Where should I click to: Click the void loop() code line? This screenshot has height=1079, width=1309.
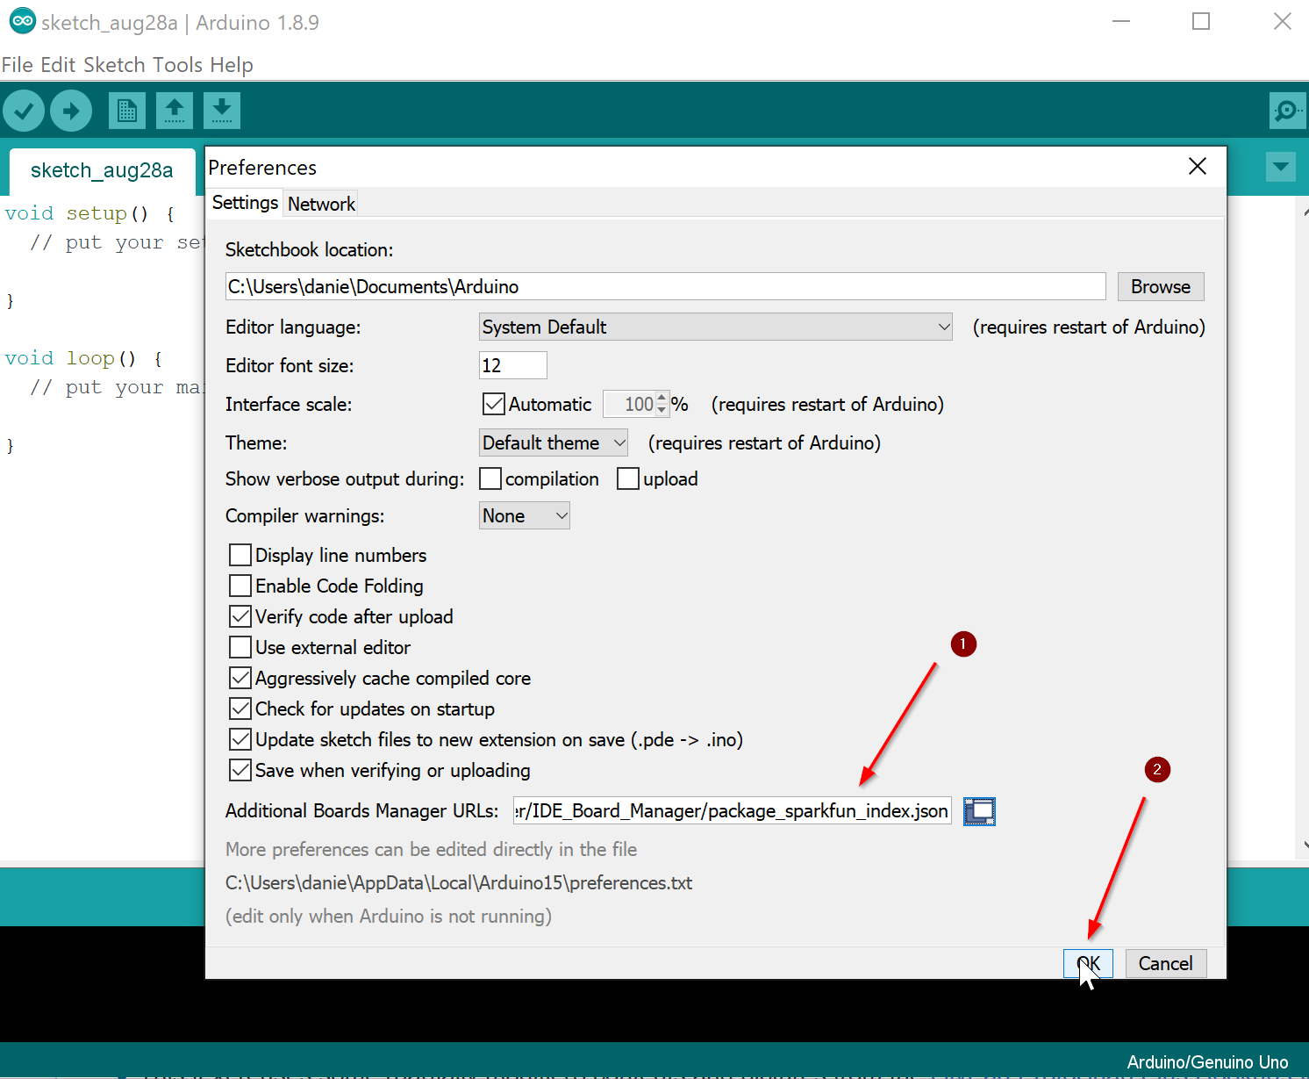point(83,358)
